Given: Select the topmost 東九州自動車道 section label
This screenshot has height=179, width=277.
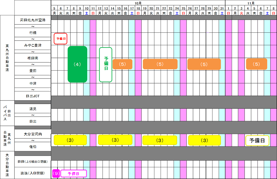Looking at the screenshot, I should click(x=7, y=58).
